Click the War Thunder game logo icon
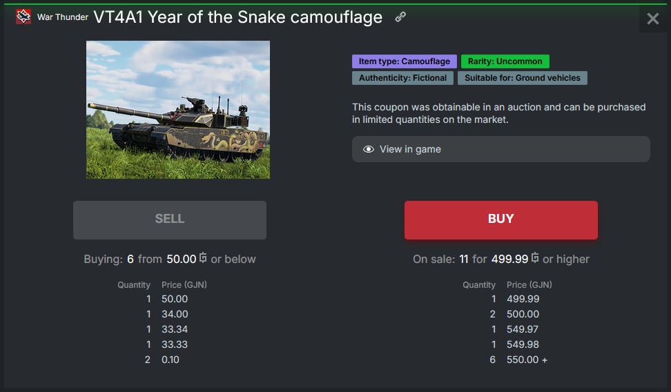Image resolution: width=671 pixels, height=392 pixels. pos(23,17)
